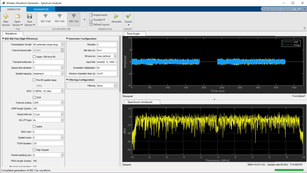Click the APEP length input field
The image size is (307, 173).
click(48, 108)
